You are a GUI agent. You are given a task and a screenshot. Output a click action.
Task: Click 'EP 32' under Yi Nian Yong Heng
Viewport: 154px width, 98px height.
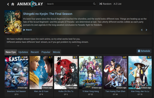pos(91,94)
